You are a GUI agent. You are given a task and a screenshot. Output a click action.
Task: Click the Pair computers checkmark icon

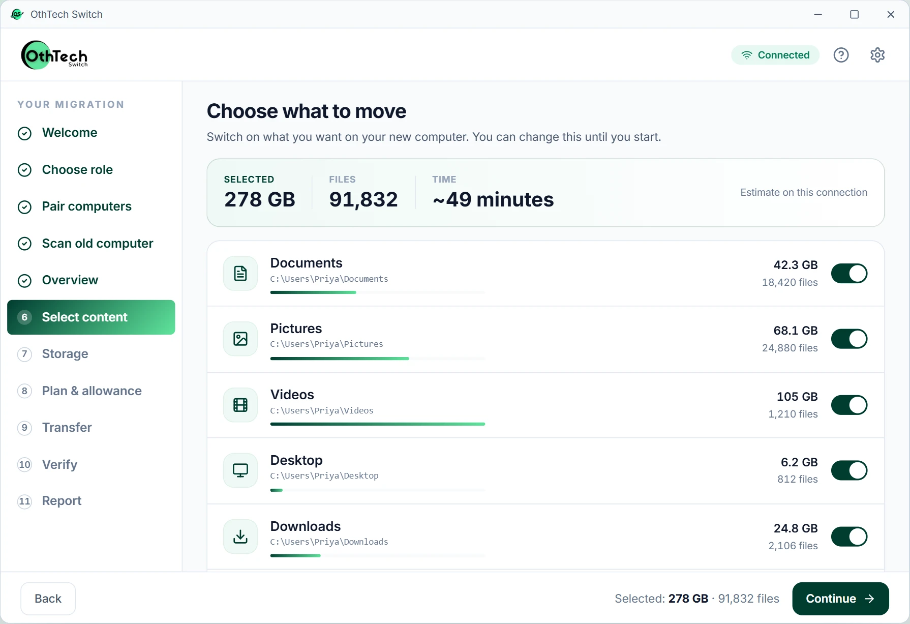(x=24, y=207)
